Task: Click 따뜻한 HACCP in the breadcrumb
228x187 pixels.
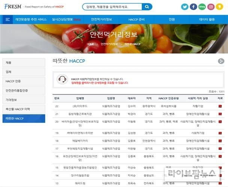Action: [x=132, y=44]
